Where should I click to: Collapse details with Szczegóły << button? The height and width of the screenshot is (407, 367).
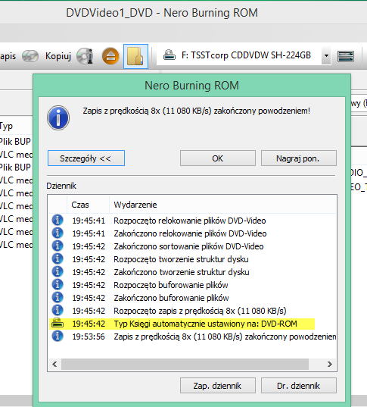pyautogui.click(x=86, y=158)
